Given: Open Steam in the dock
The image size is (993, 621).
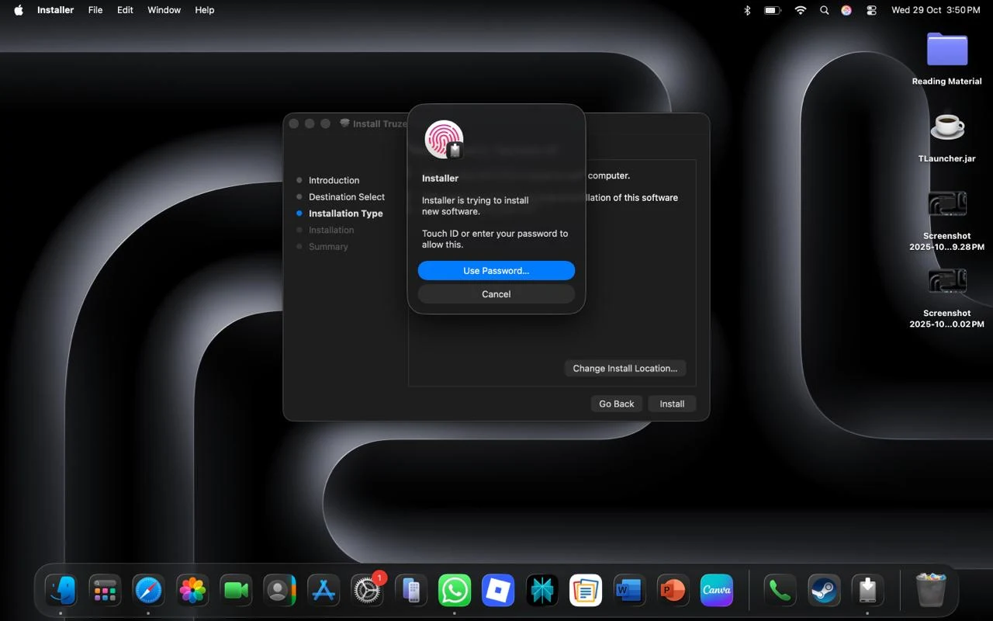Looking at the screenshot, I should pos(823,591).
